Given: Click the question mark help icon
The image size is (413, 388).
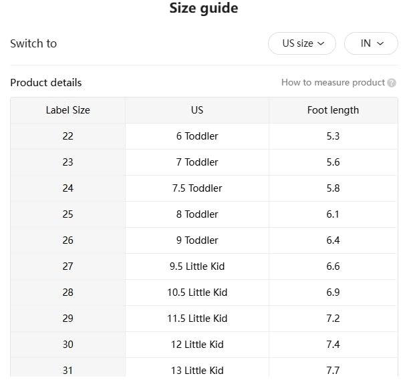Looking at the screenshot, I should (392, 83).
